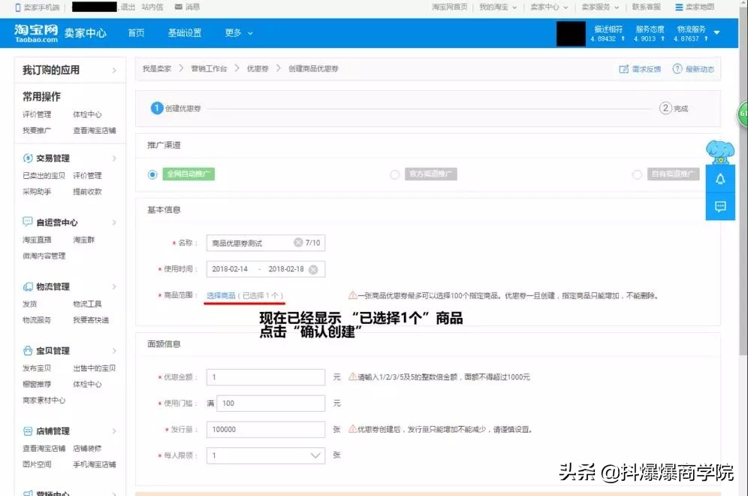
Task: Click the 优惠金额 amount input field
Action: tap(267, 377)
